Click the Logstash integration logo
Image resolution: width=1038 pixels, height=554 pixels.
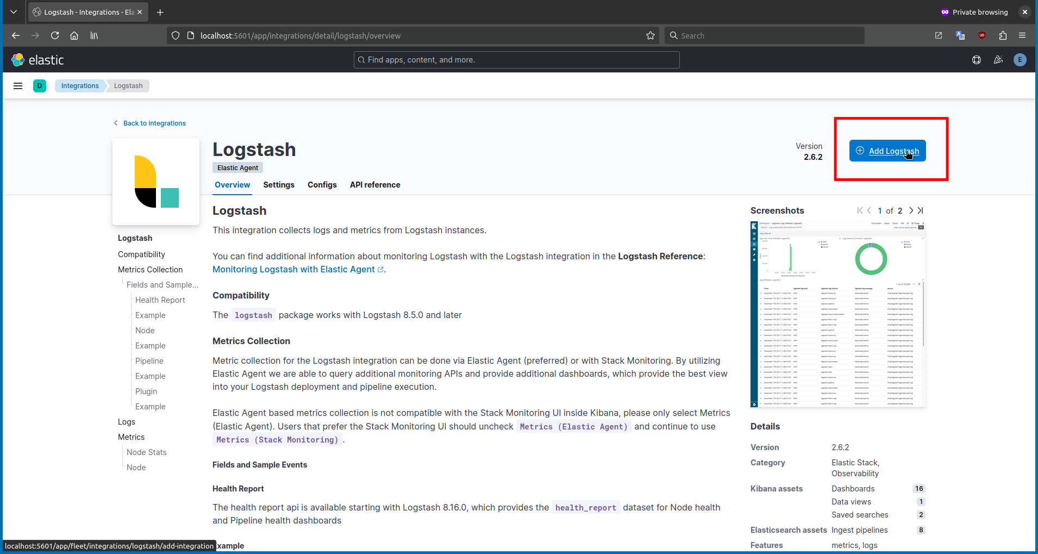coord(156,182)
